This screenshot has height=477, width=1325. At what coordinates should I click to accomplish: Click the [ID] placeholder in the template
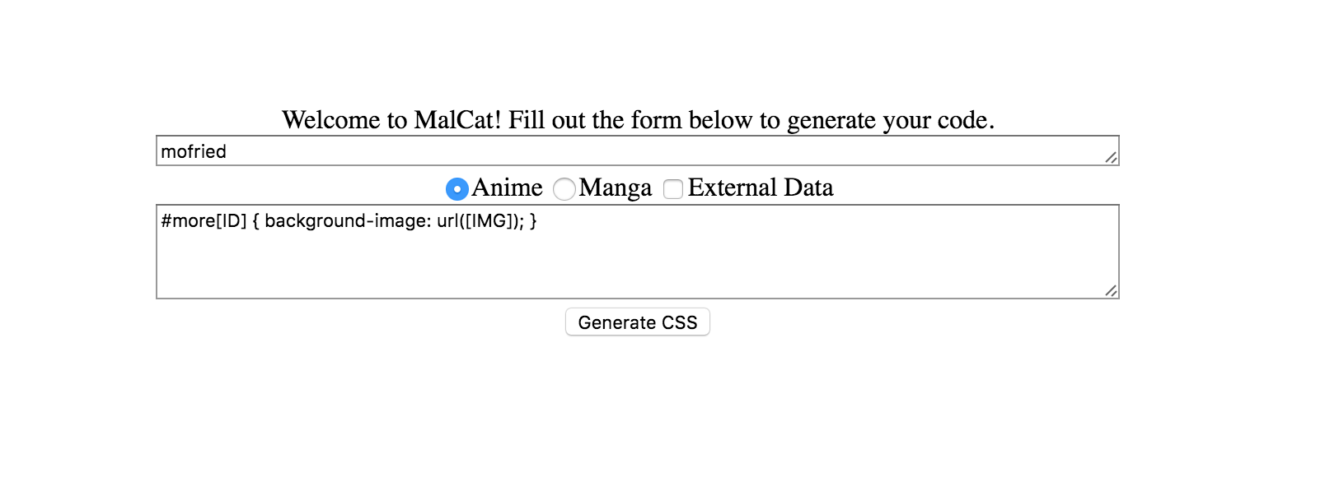point(232,221)
